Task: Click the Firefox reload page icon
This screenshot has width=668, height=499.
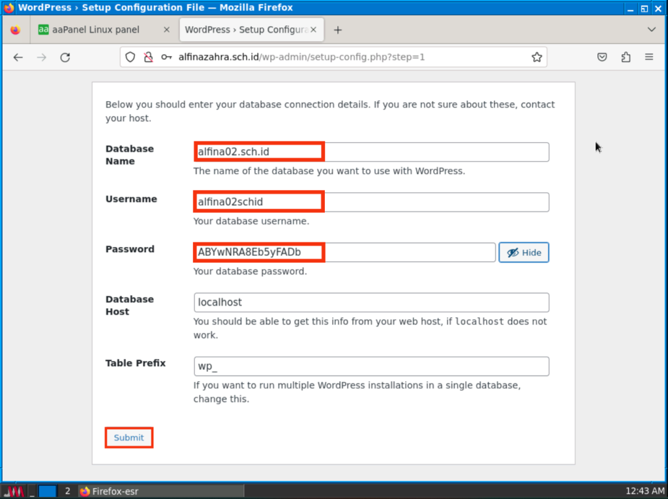Action: (x=65, y=57)
